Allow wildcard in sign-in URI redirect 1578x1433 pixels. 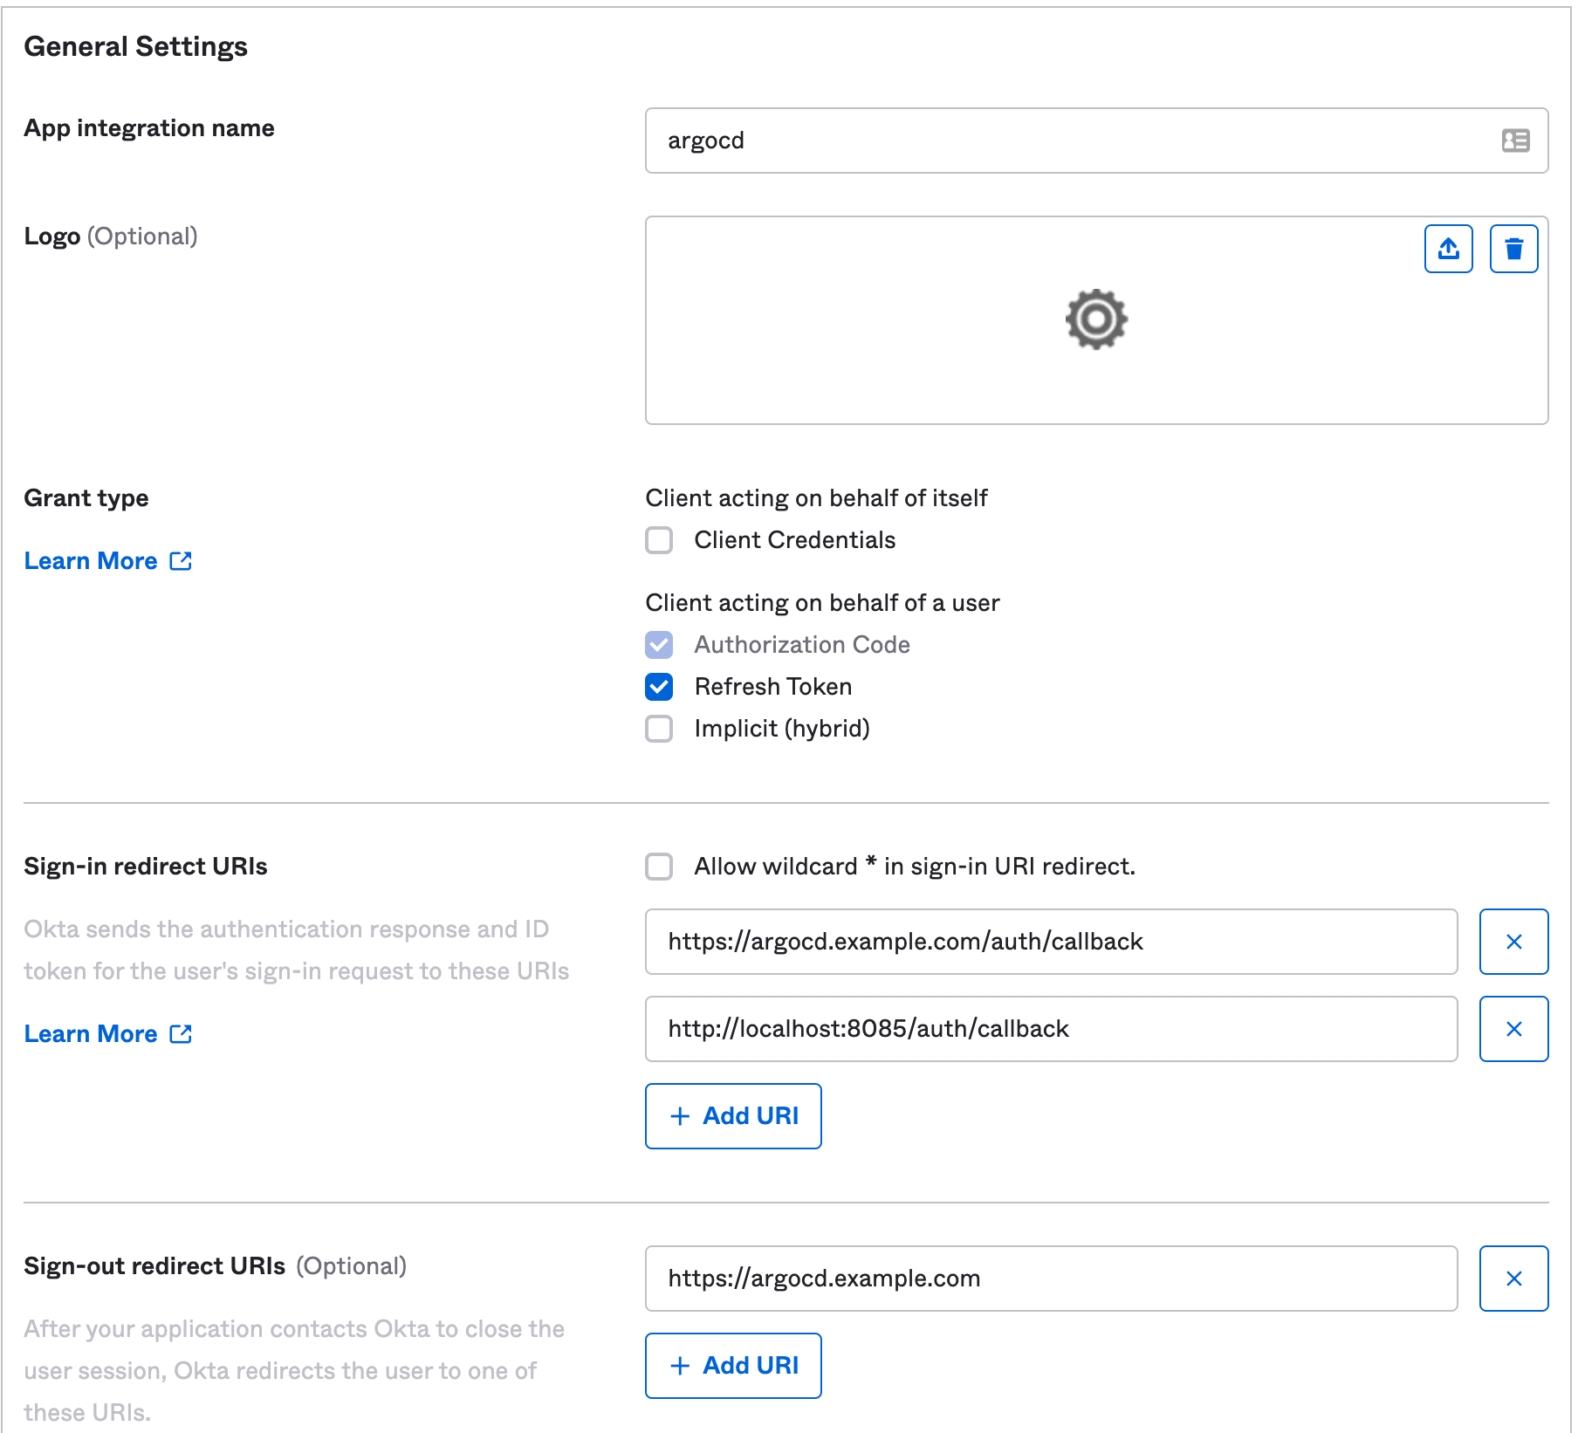659,867
